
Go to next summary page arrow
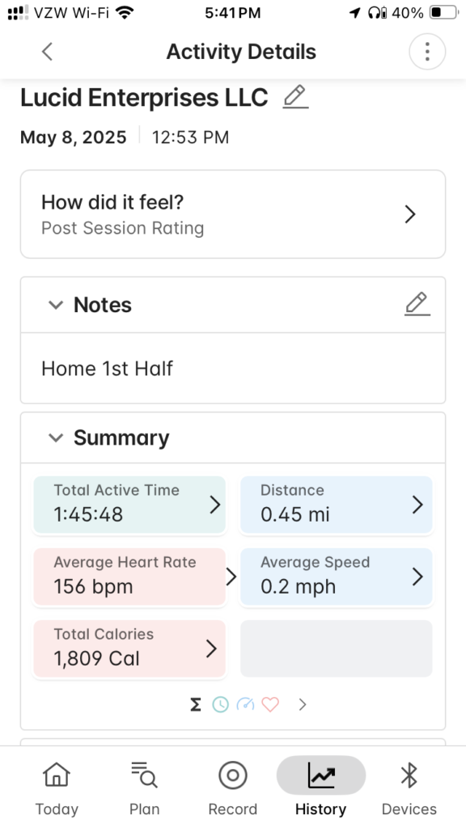click(303, 704)
